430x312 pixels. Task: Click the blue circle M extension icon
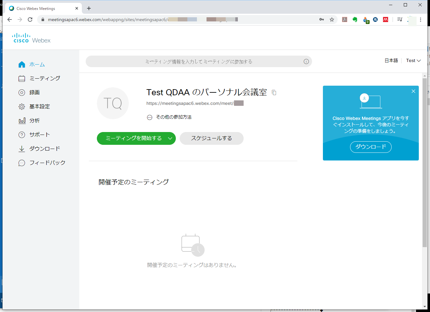click(375, 19)
